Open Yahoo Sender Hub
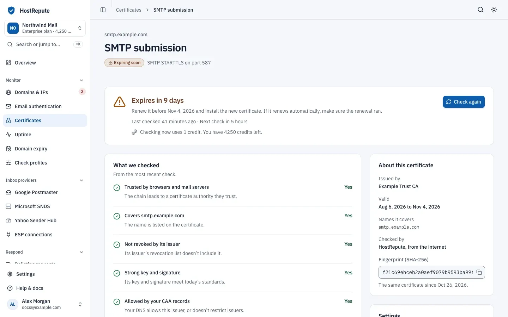The image size is (508, 317). coord(45,220)
